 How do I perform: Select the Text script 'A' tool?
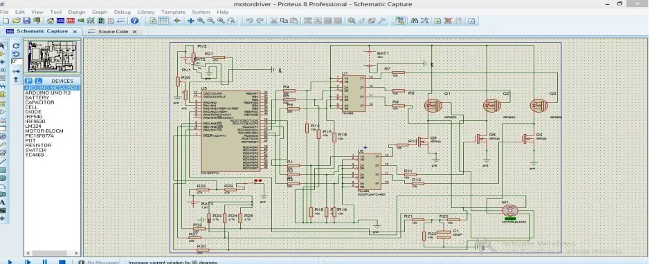point(3,202)
